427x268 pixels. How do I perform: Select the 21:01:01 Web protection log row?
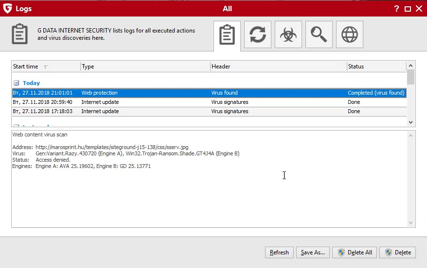pos(209,93)
